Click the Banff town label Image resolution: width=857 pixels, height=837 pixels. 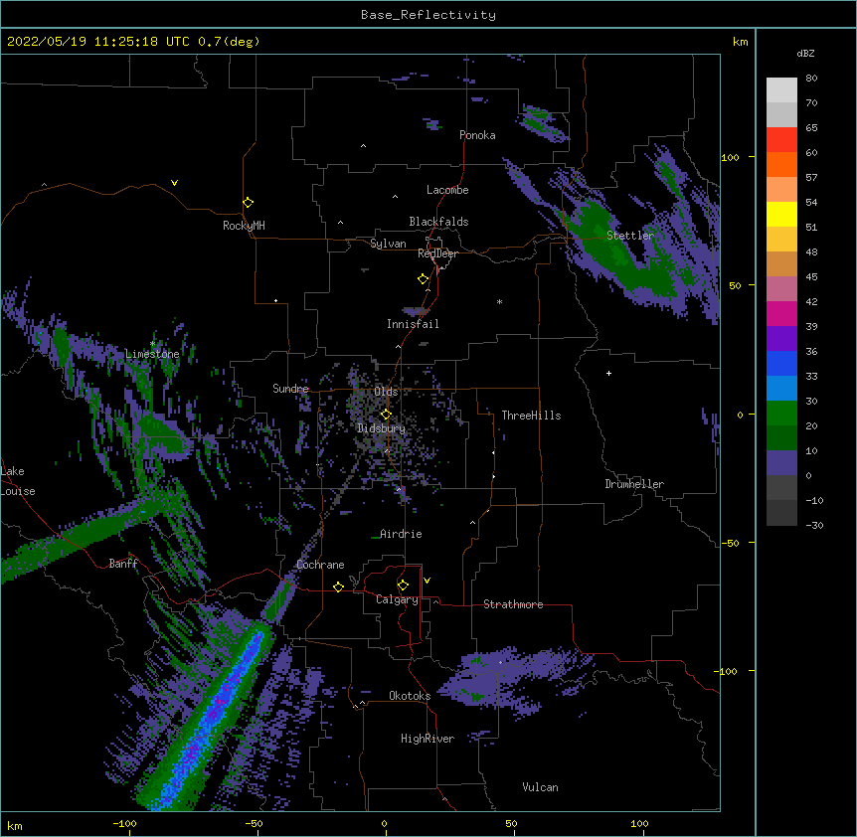123,564
